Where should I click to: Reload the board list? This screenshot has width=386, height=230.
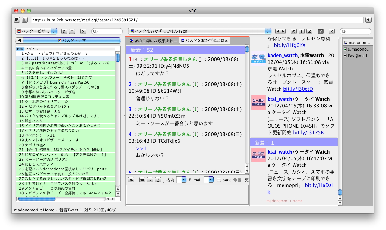pos(64,31)
